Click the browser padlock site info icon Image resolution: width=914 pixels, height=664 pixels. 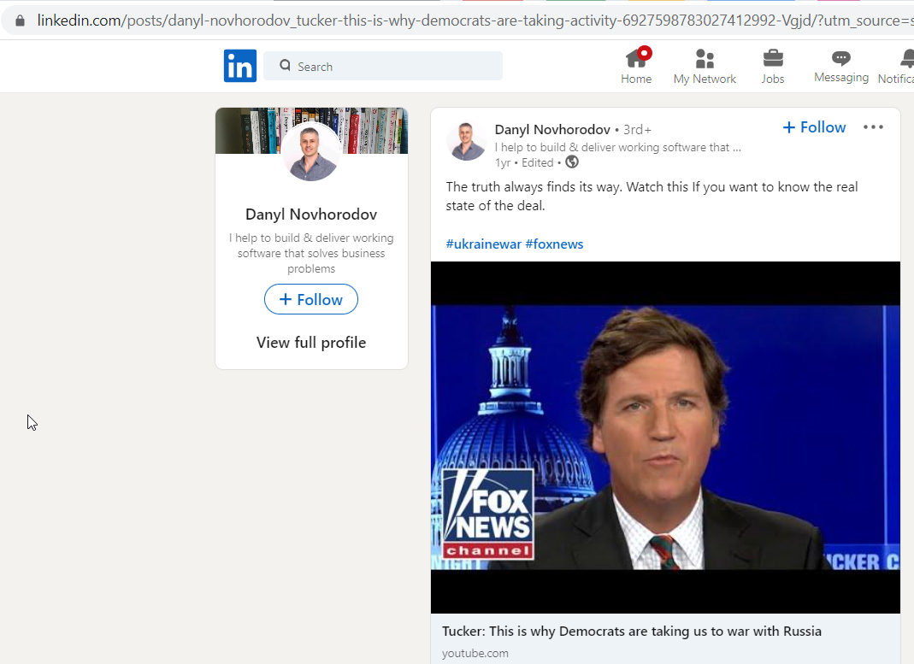click(x=20, y=21)
